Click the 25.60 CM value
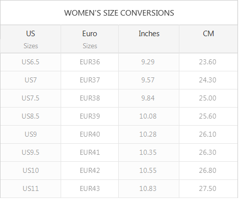This screenshot has height=199, width=239. click(x=207, y=116)
